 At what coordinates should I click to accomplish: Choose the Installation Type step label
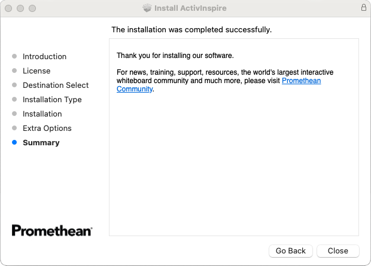pos(52,100)
